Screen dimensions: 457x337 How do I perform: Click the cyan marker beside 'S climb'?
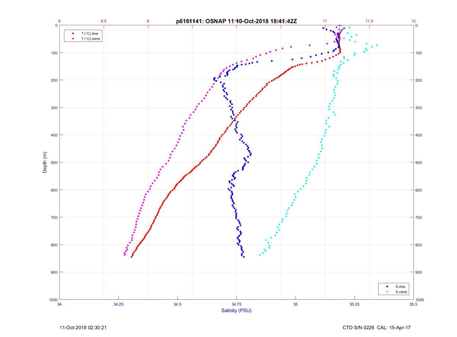tap(387, 292)
